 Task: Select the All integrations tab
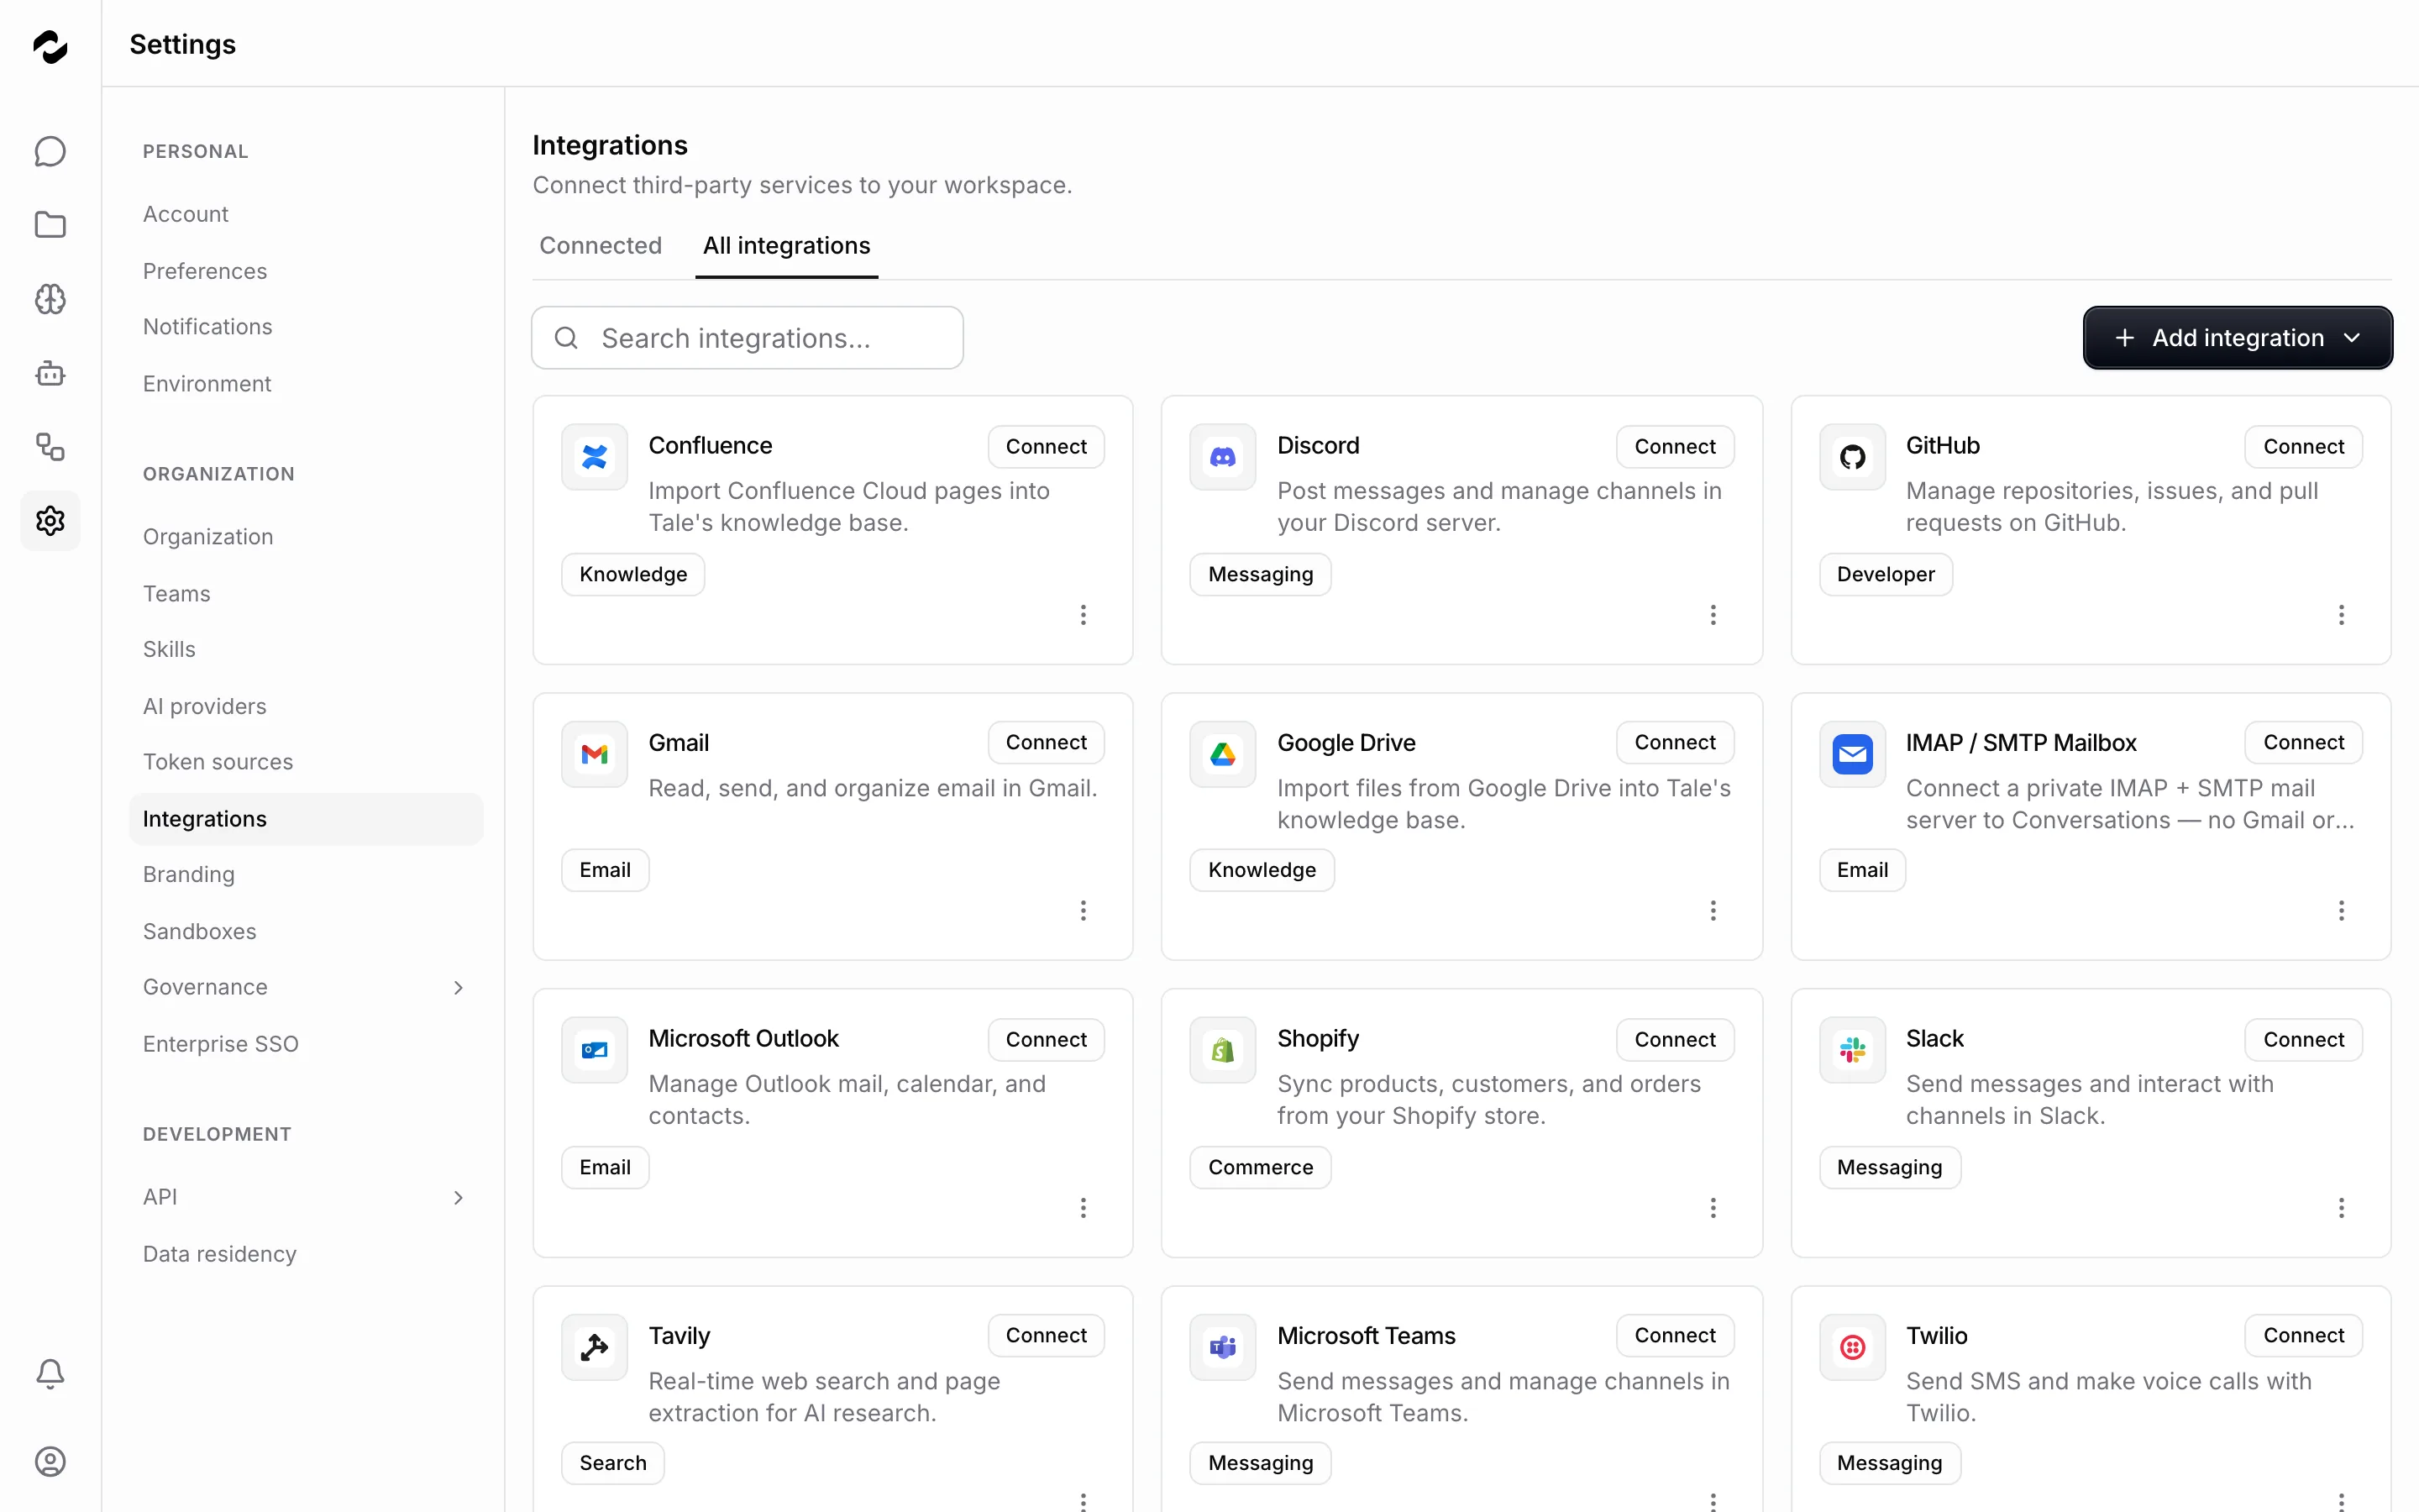pos(787,246)
